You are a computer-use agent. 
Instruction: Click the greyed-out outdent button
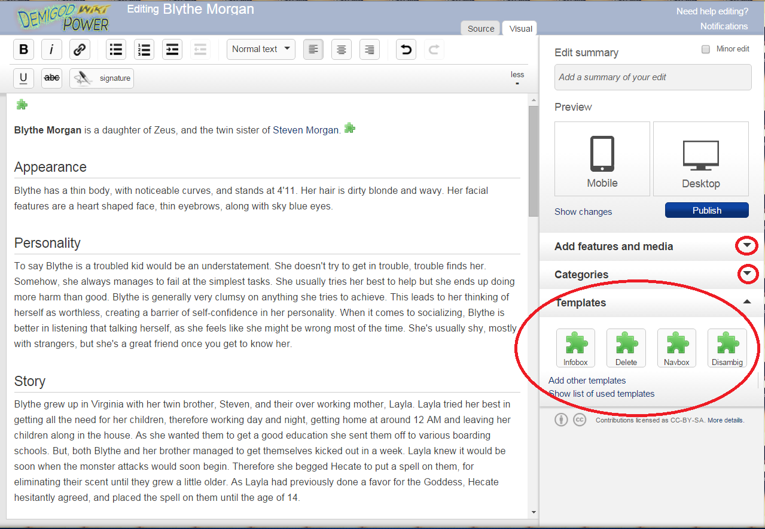(x=200, y=50)
